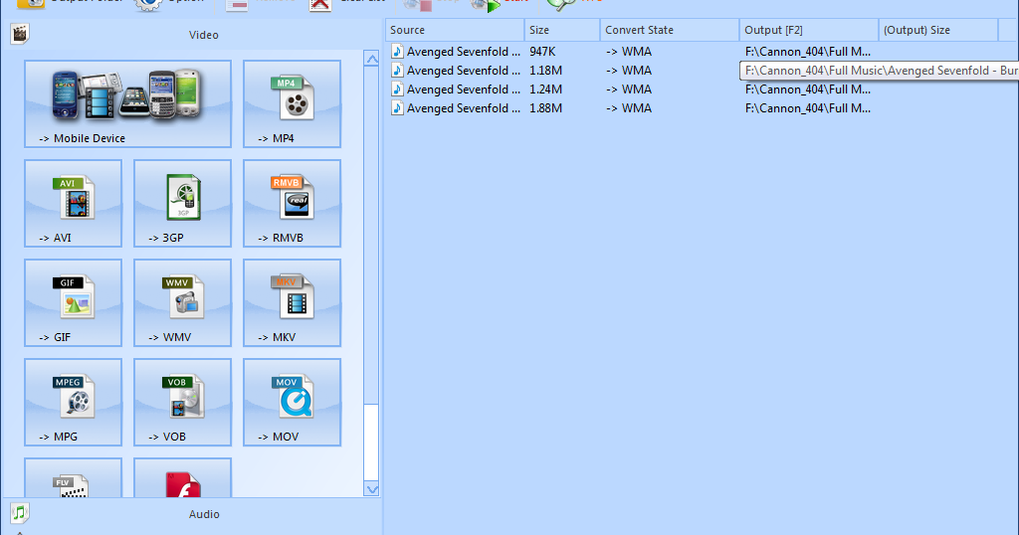Choose the MPG video format tile
Viewport: 1019px width, 535px height.
point(74,402)
